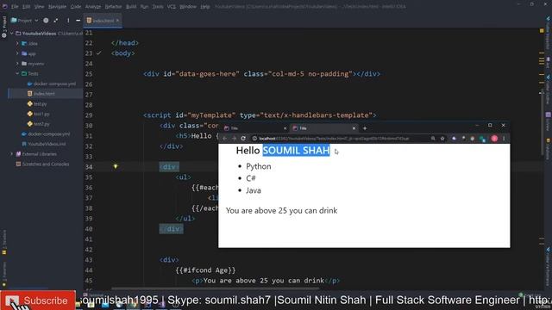Expand the .idea folder
The width and height of the screenshot is (552, 310).
pos(17,44)
